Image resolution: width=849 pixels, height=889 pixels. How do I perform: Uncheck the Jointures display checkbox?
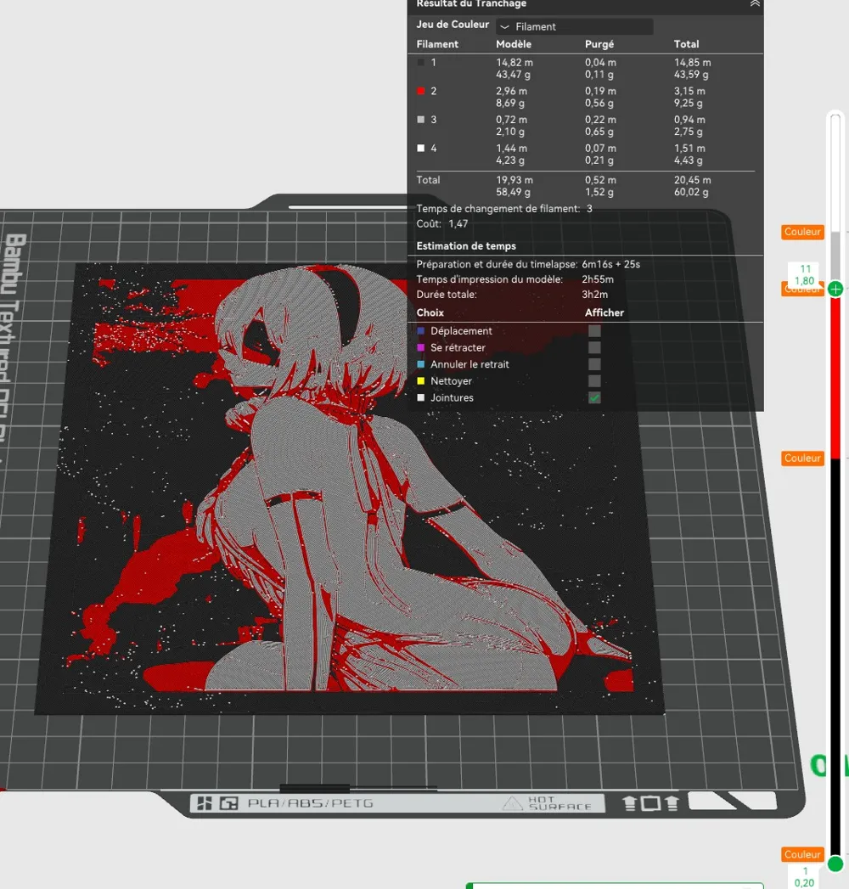tap(594, 397)
